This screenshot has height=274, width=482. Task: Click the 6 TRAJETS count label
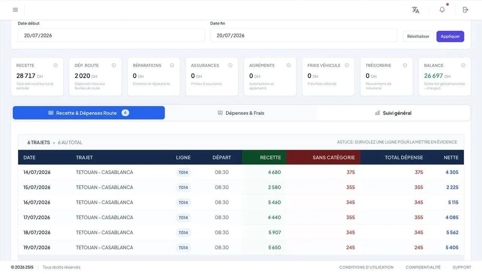pyautogui.click(x=38, y=143)
